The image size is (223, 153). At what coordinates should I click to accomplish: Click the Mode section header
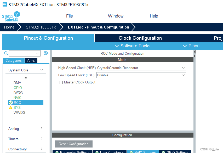123,60
